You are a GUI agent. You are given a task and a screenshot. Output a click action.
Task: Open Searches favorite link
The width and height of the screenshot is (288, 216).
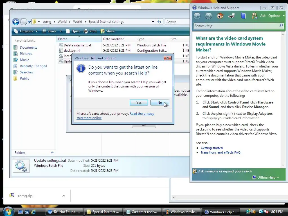pyautogui.click(x=26, y=72)
